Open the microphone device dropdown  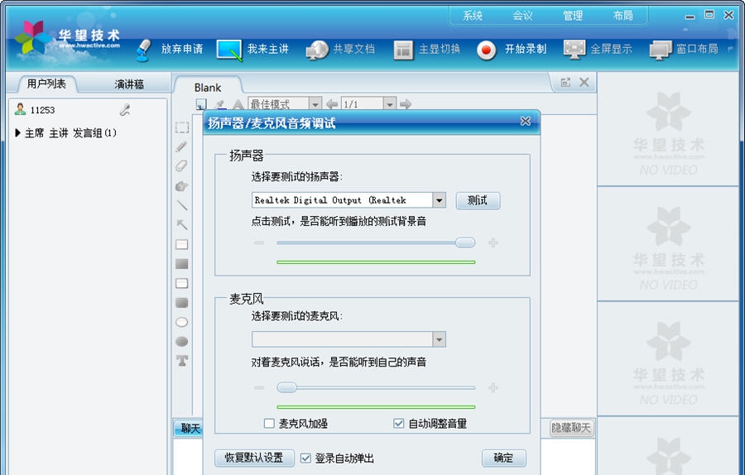[x=439, y=340]
